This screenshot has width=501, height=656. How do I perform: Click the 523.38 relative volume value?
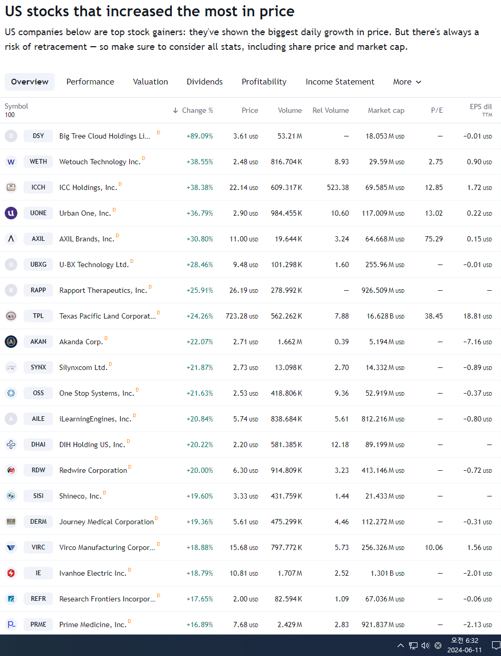pos(338,187)
